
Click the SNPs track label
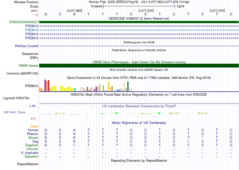34,58
